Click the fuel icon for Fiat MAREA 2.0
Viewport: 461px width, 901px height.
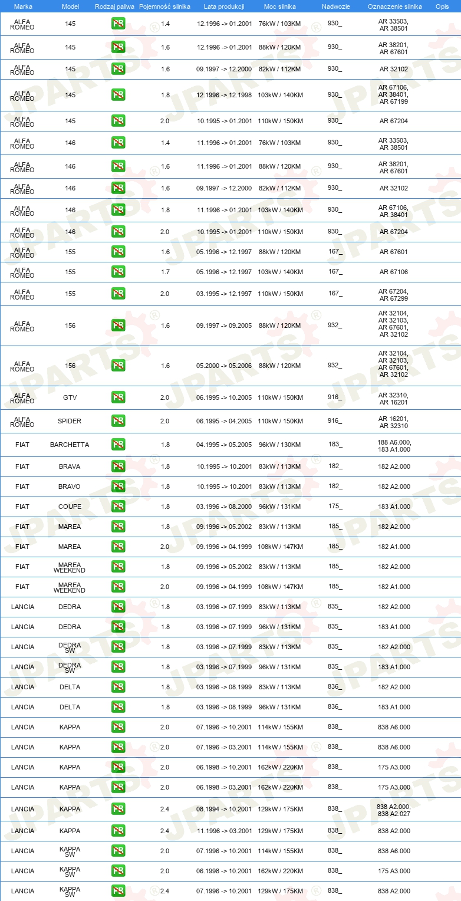pos(118,546)
